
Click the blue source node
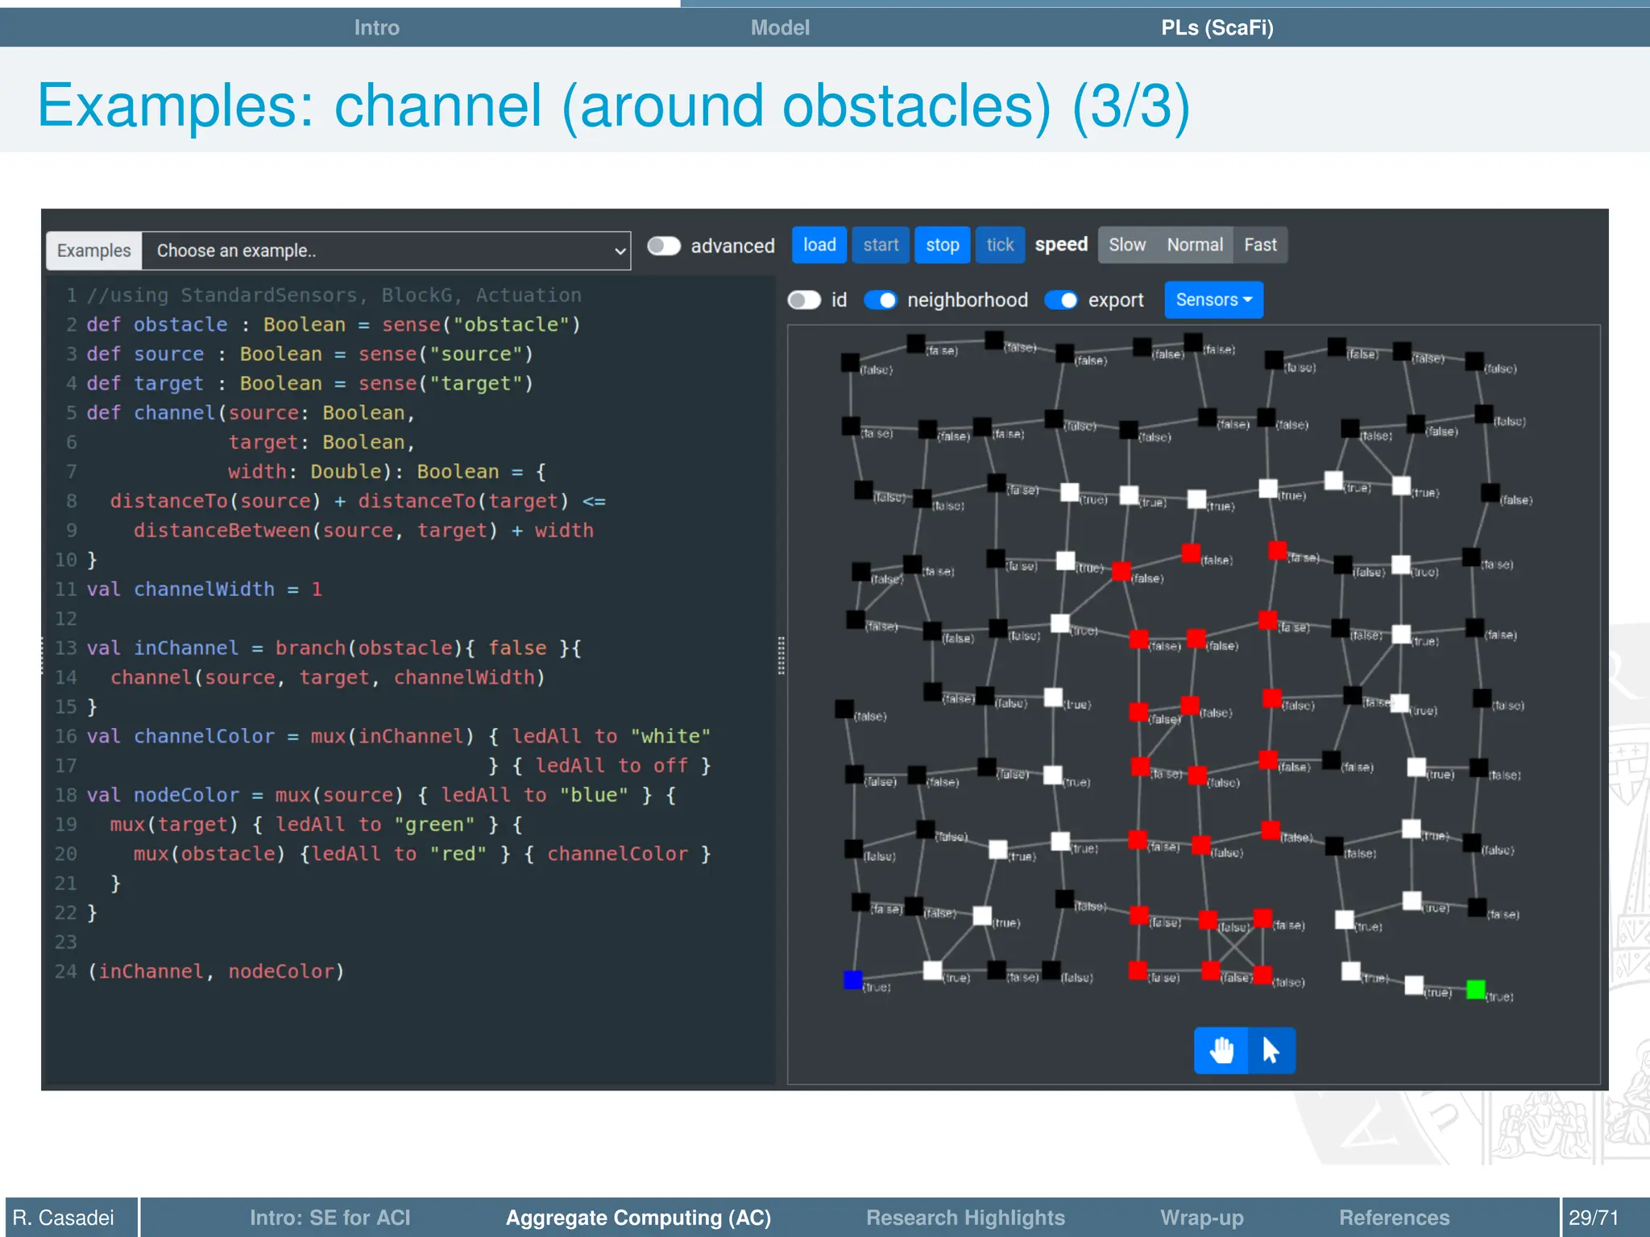[x=852, y=979]
